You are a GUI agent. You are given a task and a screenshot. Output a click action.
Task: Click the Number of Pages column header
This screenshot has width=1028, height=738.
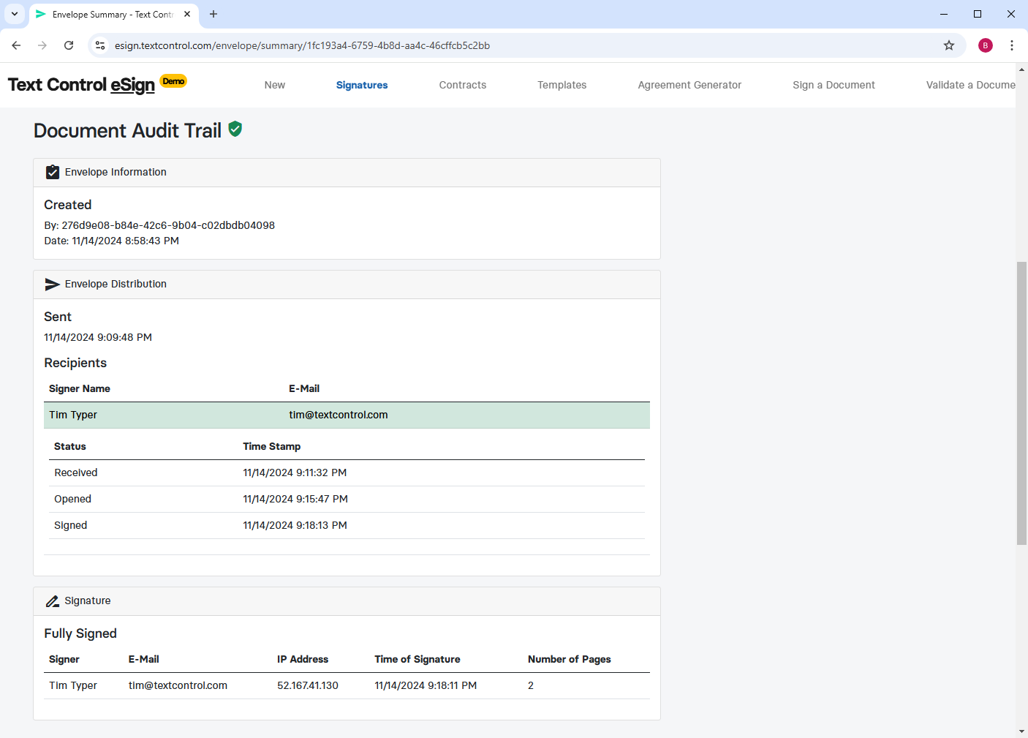[x=570, y=659]
